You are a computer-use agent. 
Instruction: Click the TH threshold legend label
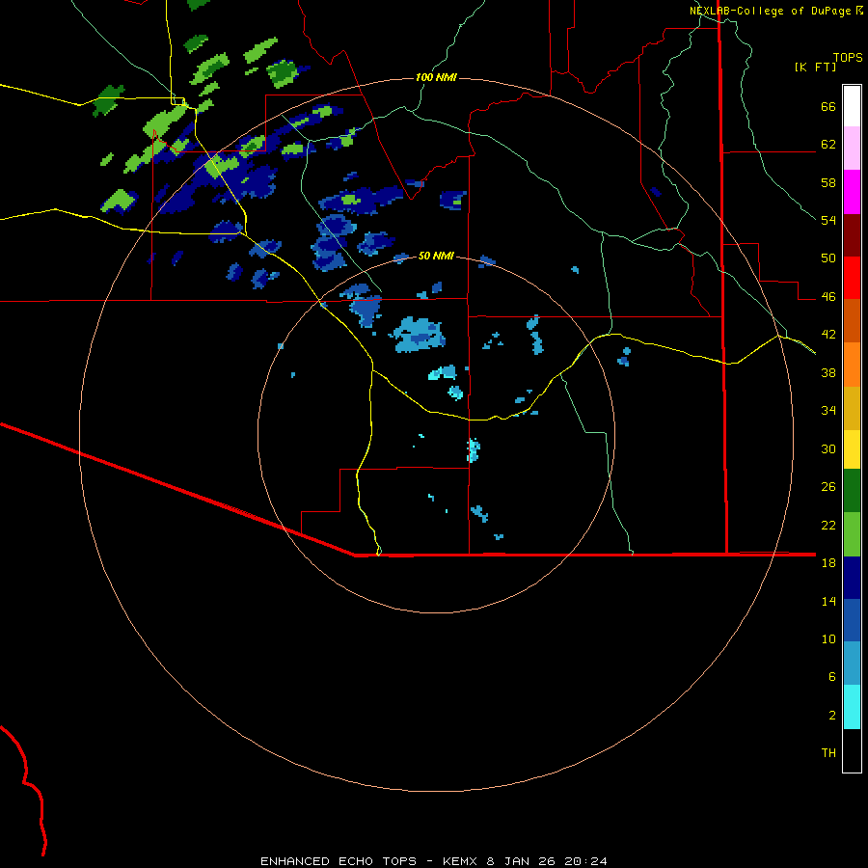828,753
